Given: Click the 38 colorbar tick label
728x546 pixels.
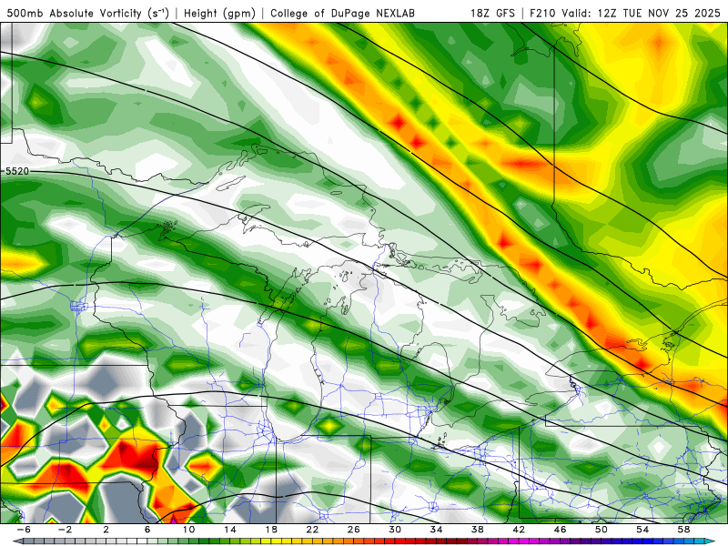Looking at the screenshot, I should click(x=477, y=530).
